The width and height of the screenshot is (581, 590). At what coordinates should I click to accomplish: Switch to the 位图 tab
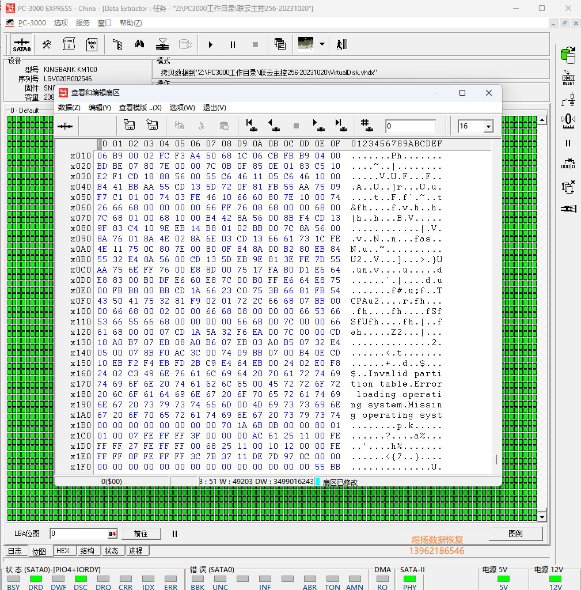39,551
